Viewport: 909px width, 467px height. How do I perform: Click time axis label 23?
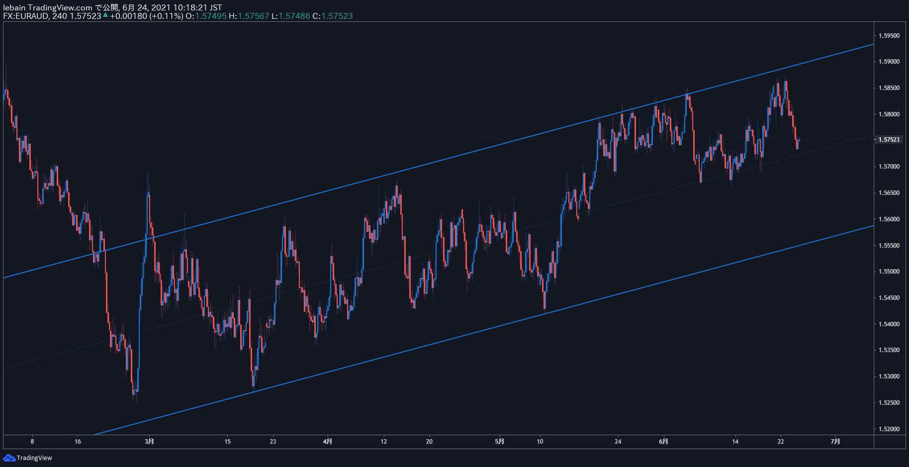(x=273, y=441)
